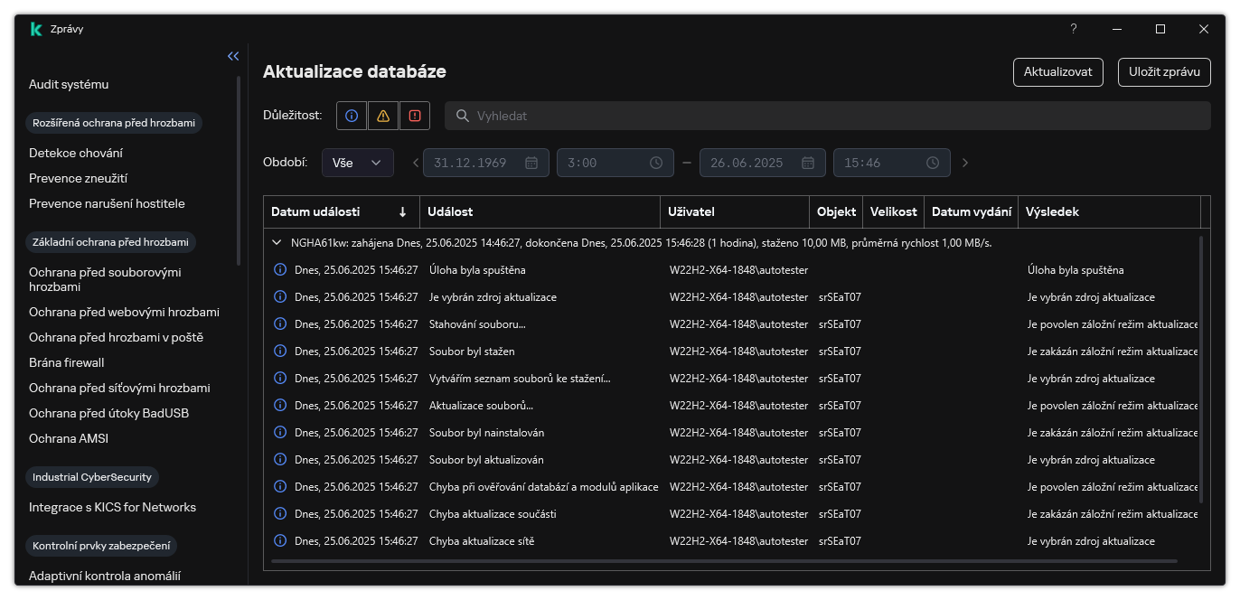Collapse the NGHA61kw task group row
Viewport: 1240px width, 600px height.
click(x=277, y=243)
